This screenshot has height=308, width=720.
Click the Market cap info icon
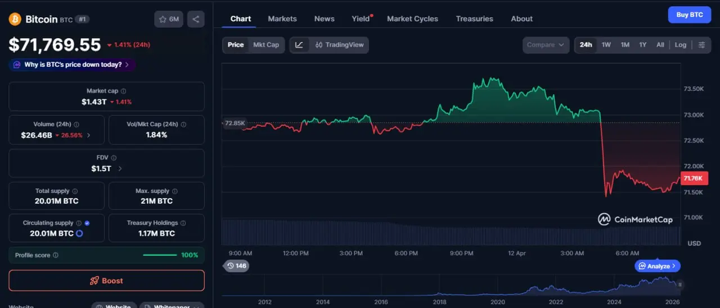pos(124,91)
